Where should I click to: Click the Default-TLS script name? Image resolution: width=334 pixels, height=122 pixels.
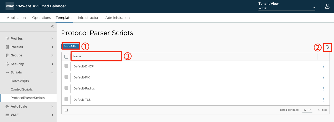coord(82,100)
